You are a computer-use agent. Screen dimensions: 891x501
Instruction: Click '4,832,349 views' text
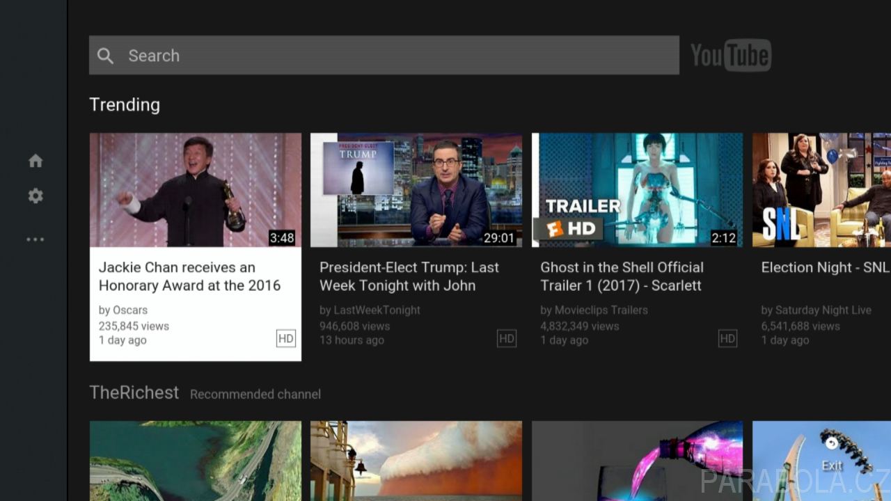580,326
